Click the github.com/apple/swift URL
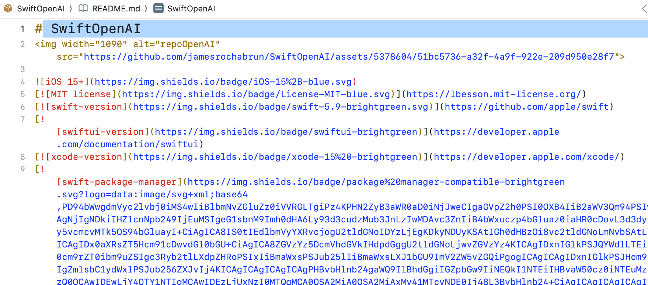This screenshot has height=285, width=648. 526,107
